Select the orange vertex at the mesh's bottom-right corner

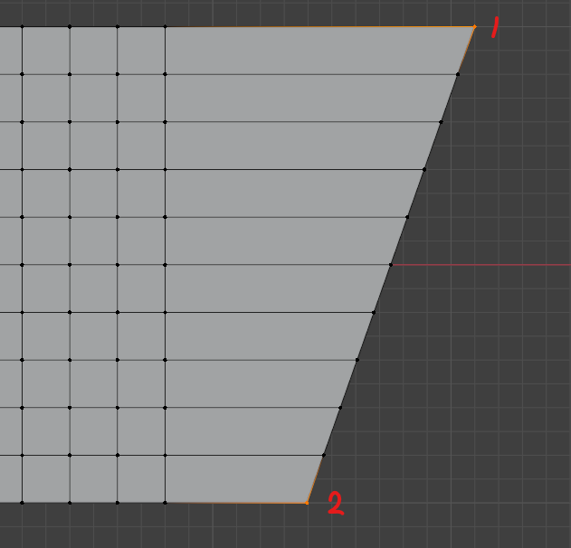point(307,503)
